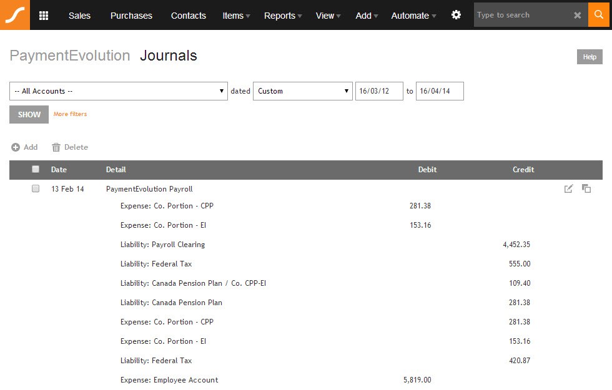Click the Credit column header

coord(523,170)
